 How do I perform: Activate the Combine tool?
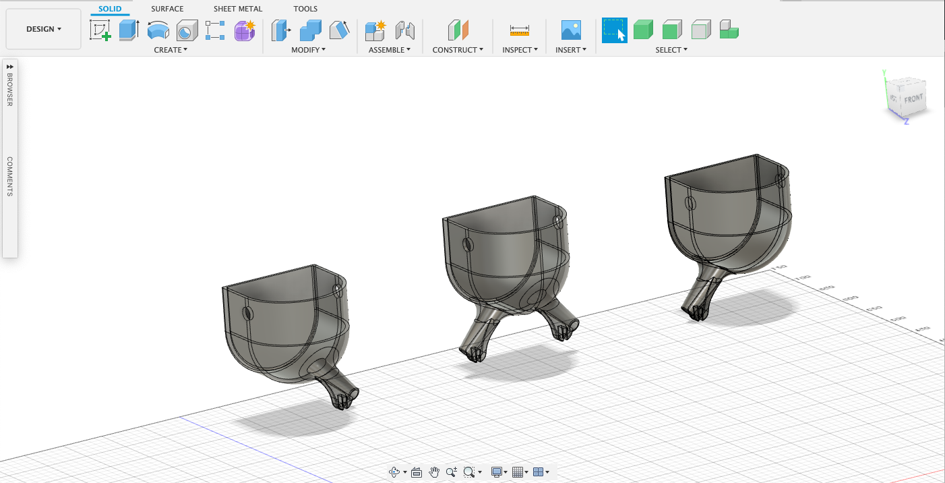tap(310, 30)
